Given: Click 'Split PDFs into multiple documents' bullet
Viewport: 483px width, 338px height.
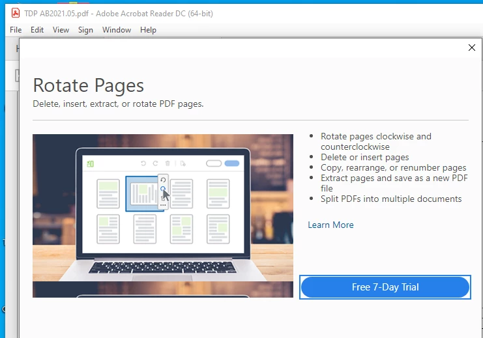Looking at the screenshot, I should tap(391, 199).
